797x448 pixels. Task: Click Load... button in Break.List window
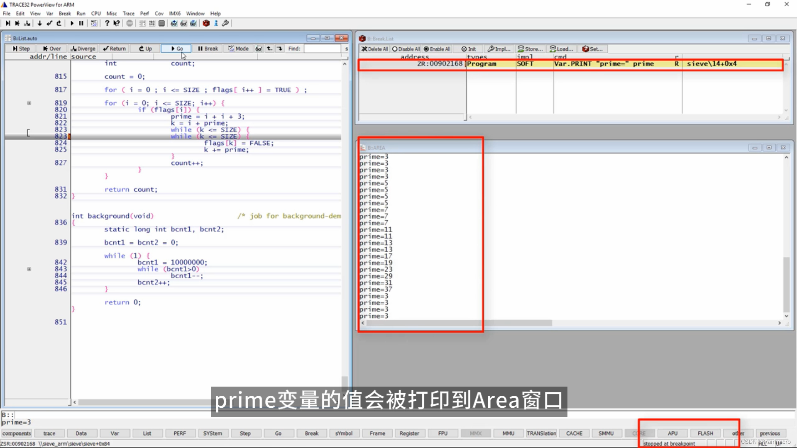click(x=562, y=49)
